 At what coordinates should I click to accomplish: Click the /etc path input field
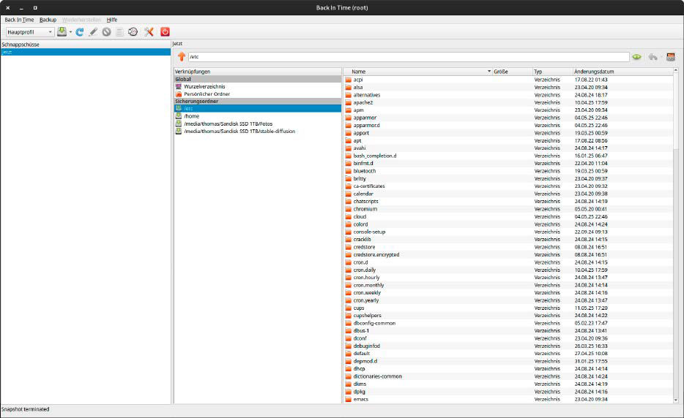click(x=408, y=57)
